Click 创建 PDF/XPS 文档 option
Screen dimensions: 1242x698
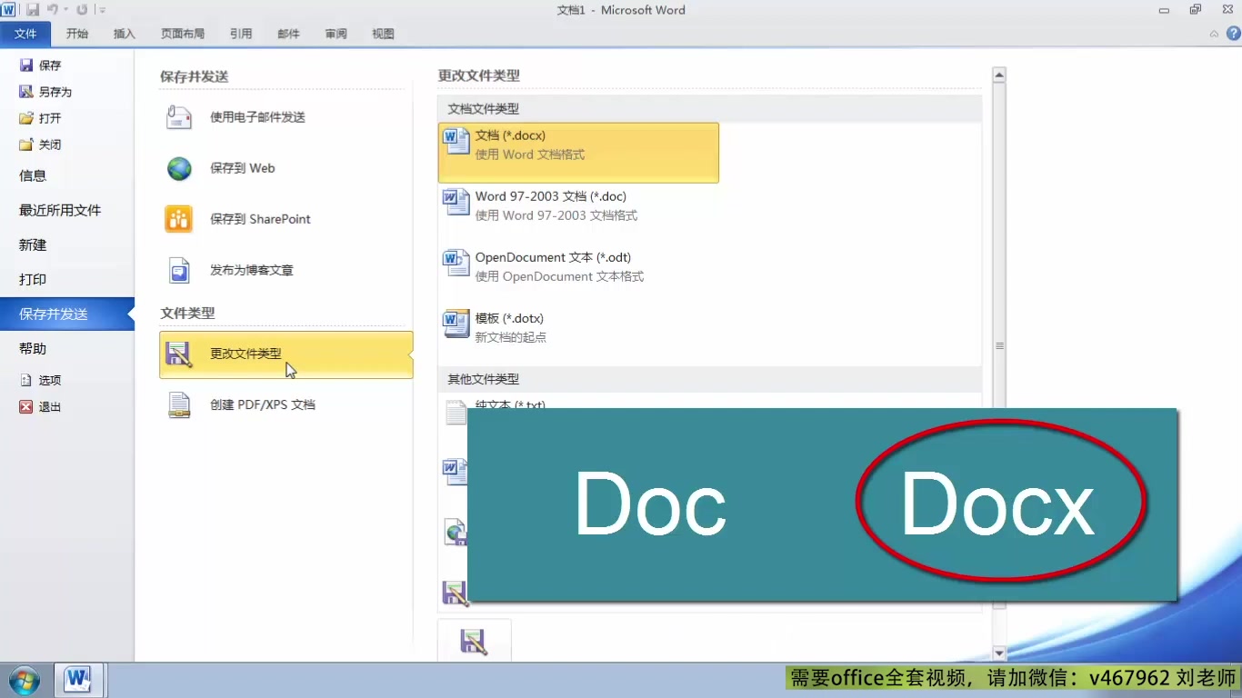285,405
